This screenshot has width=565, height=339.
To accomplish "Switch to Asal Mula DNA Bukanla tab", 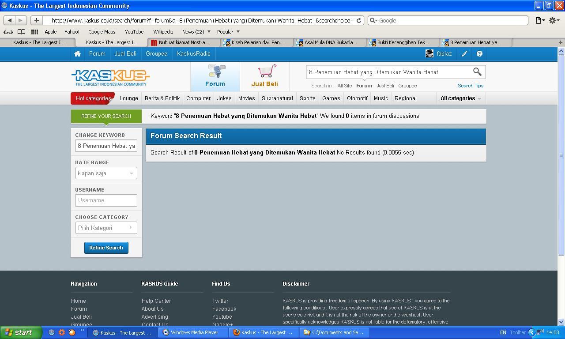I will pos(330,42).
